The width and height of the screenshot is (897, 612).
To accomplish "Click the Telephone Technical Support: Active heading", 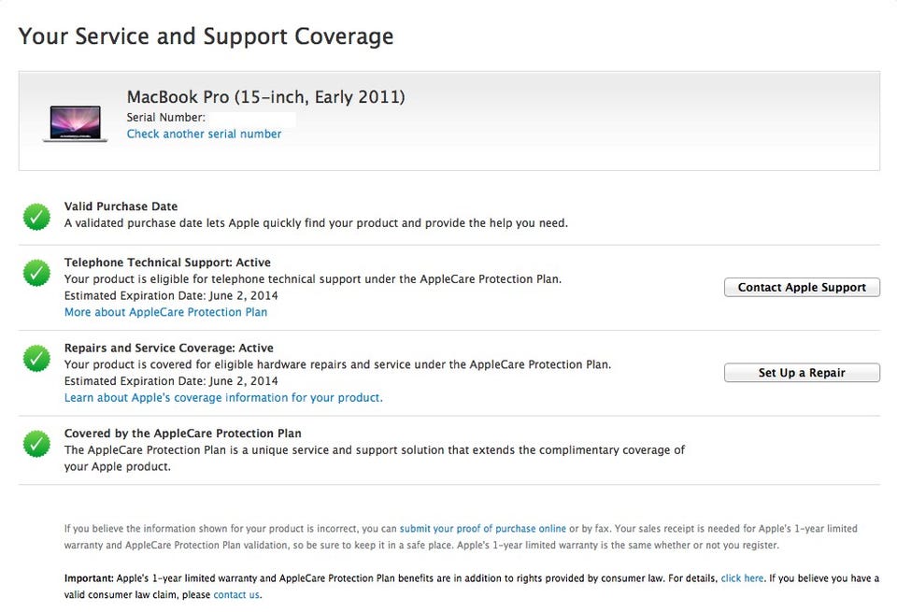I will coord(167,263).
